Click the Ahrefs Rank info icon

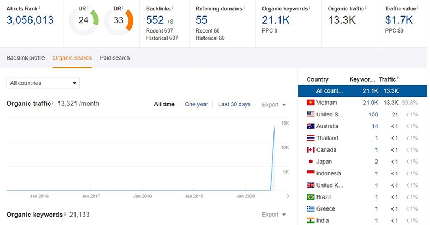pyautogui.click(x=40, y=8)
